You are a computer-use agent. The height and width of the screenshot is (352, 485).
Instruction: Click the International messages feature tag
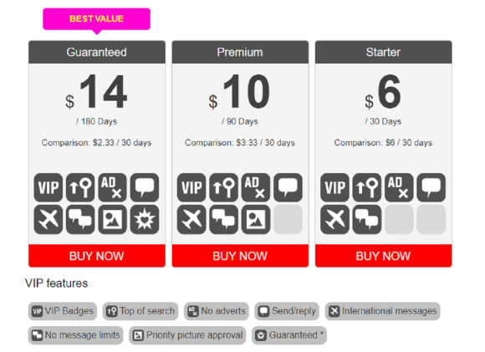point(382,311)
